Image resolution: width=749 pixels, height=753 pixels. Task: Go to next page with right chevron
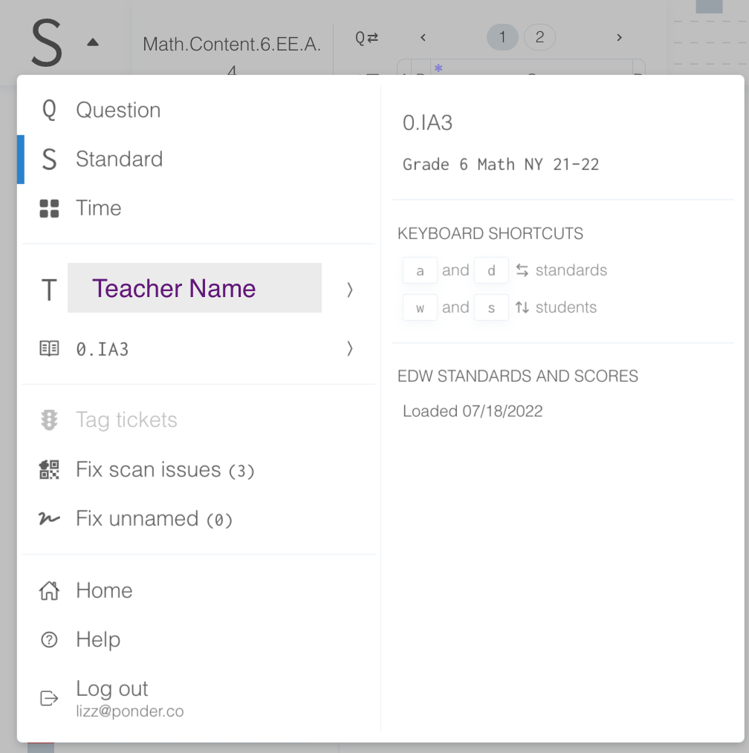pos(619,37)
